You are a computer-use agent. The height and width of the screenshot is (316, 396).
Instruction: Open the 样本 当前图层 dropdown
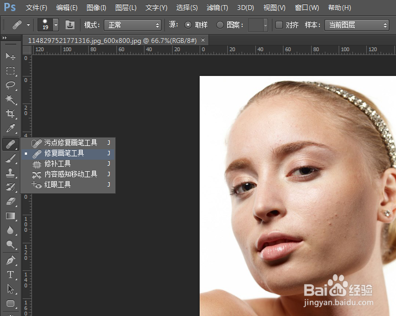tap(357, 25)
